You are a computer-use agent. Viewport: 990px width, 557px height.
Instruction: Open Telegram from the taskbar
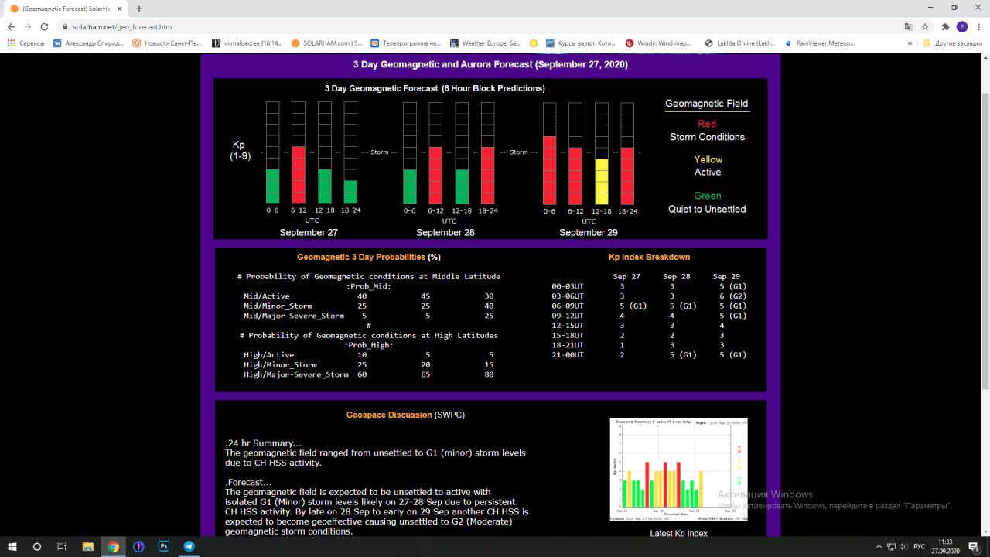189,546
